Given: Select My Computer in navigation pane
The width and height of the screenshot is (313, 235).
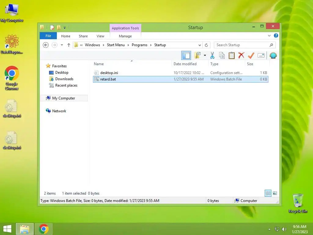Looking at the screenshot, I should coord(64,98).
